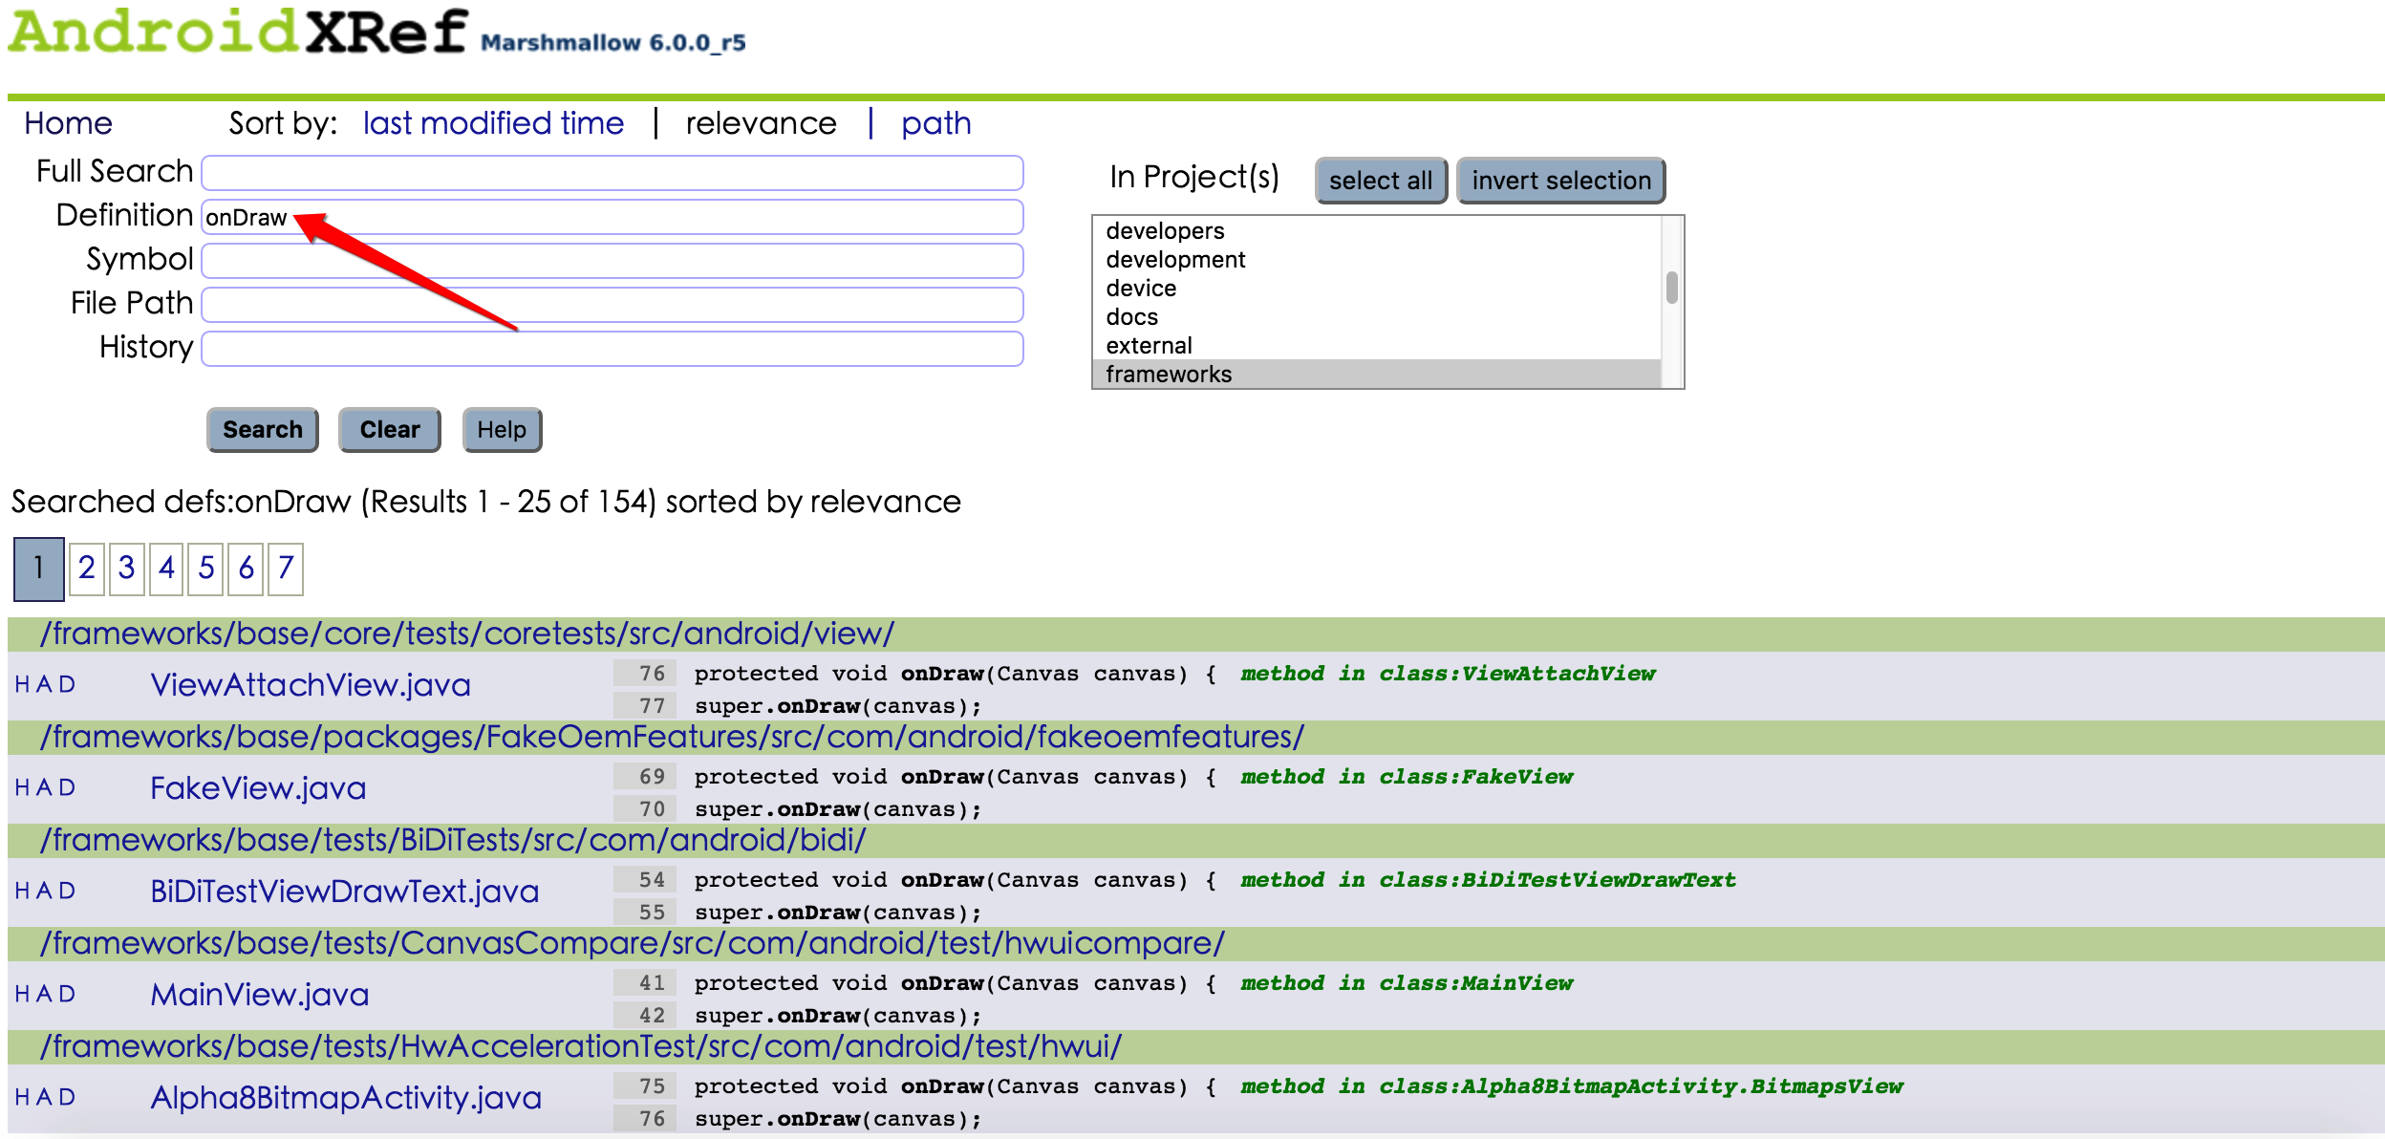Select docs in the project list
2385x1139 pixels.
1376,316
